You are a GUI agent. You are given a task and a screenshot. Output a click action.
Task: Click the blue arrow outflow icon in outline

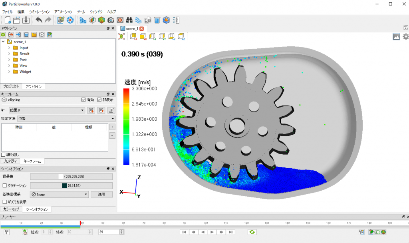coord(18,35)
